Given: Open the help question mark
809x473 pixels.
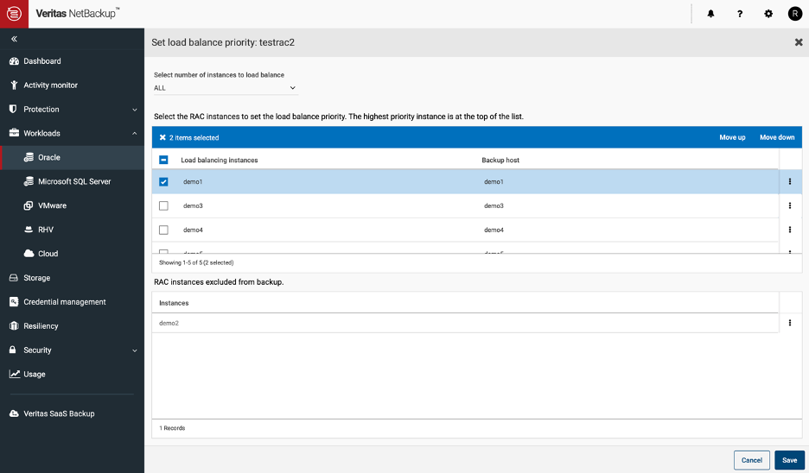Looking at the screenshot, I should 739,14.
